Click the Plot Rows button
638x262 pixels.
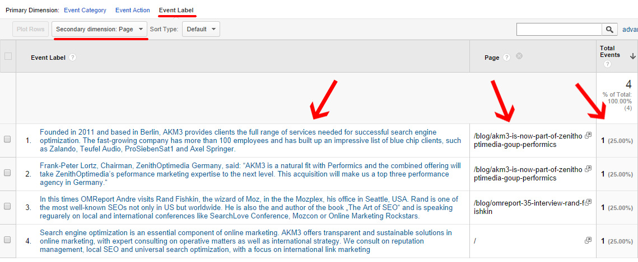[x=30, y=30]
